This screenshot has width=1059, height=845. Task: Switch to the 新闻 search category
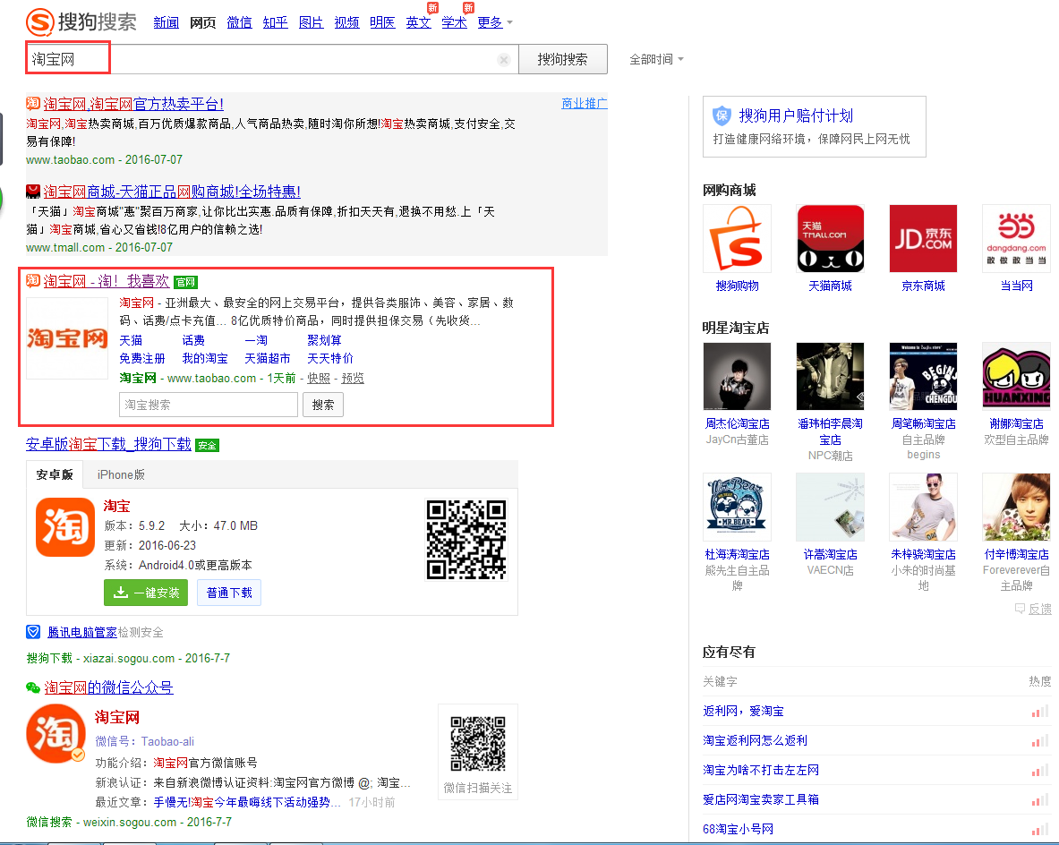coord(167,22)
